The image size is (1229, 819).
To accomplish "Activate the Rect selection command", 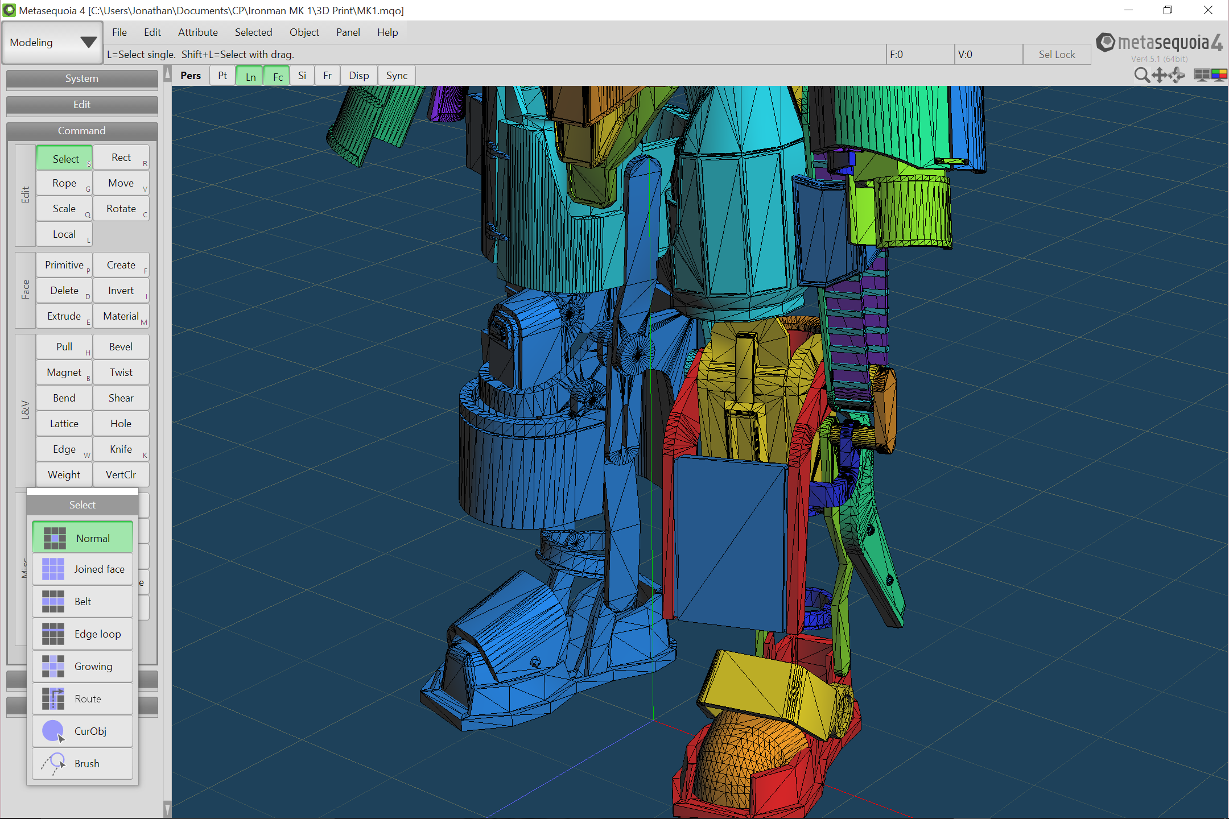I will (x=121, y=158).
